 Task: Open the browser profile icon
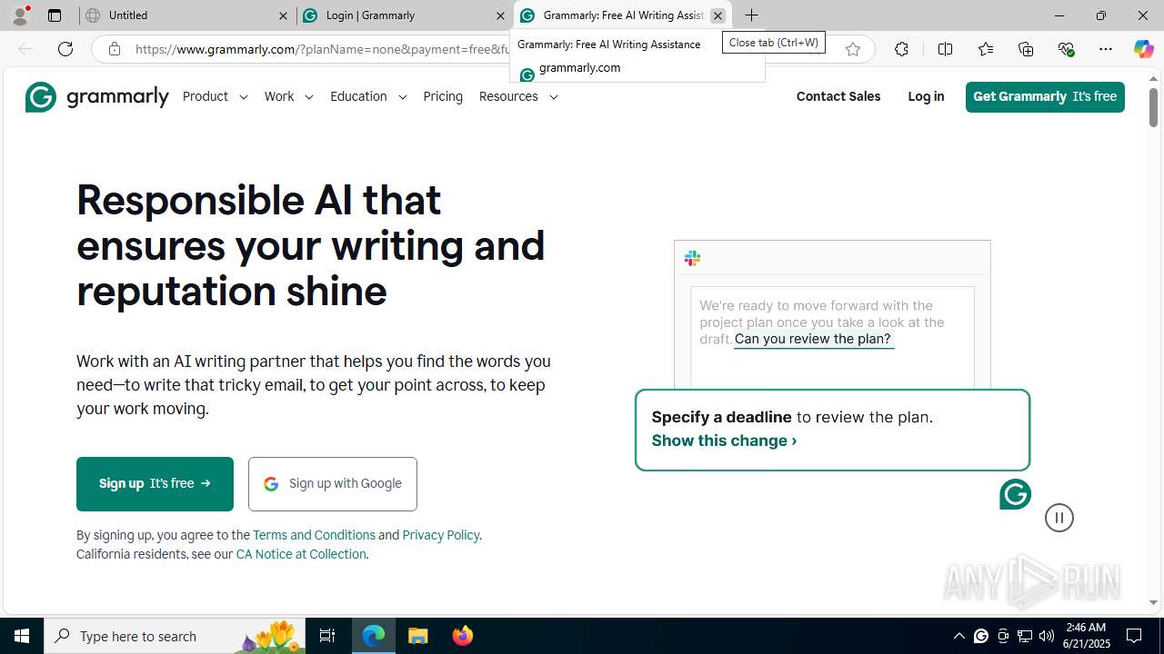point(20,15)
